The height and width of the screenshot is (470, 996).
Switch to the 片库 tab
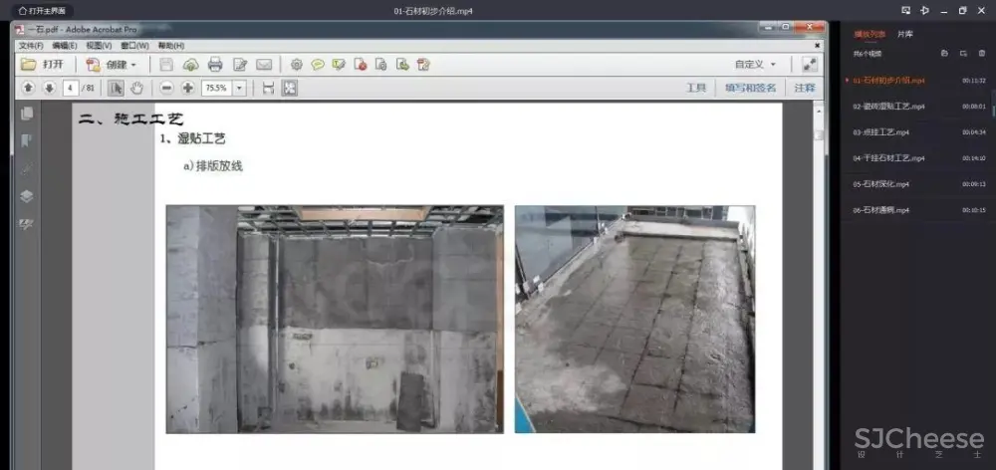point(904,34)
